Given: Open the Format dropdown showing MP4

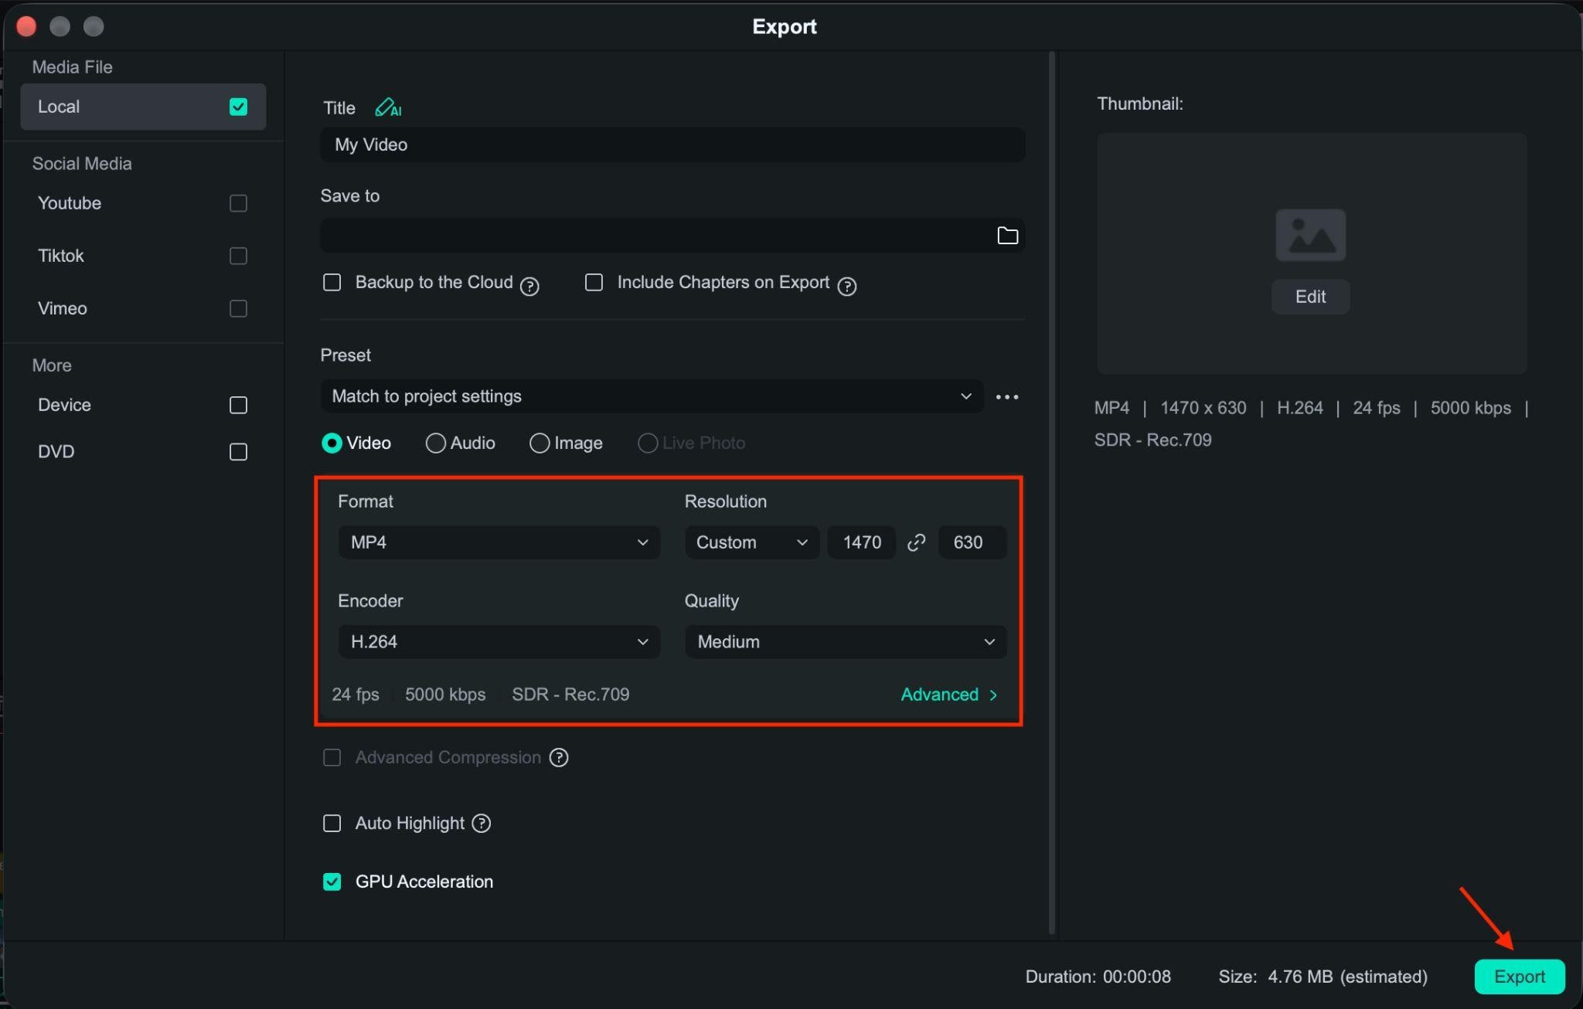Looking at the screenshot, I should click(499, 542).
